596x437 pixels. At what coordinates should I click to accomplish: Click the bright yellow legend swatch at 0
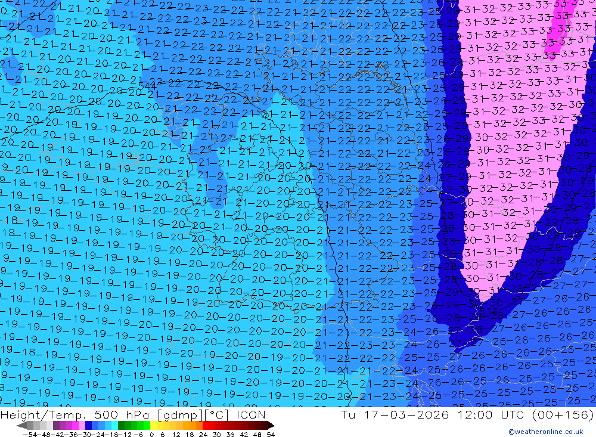point(154,425)
